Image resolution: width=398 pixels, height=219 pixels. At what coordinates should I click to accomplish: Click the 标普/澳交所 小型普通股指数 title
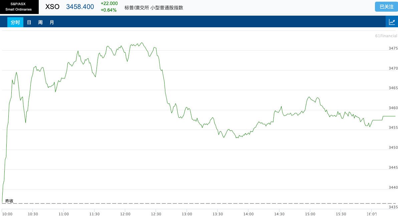coord(154,8)
